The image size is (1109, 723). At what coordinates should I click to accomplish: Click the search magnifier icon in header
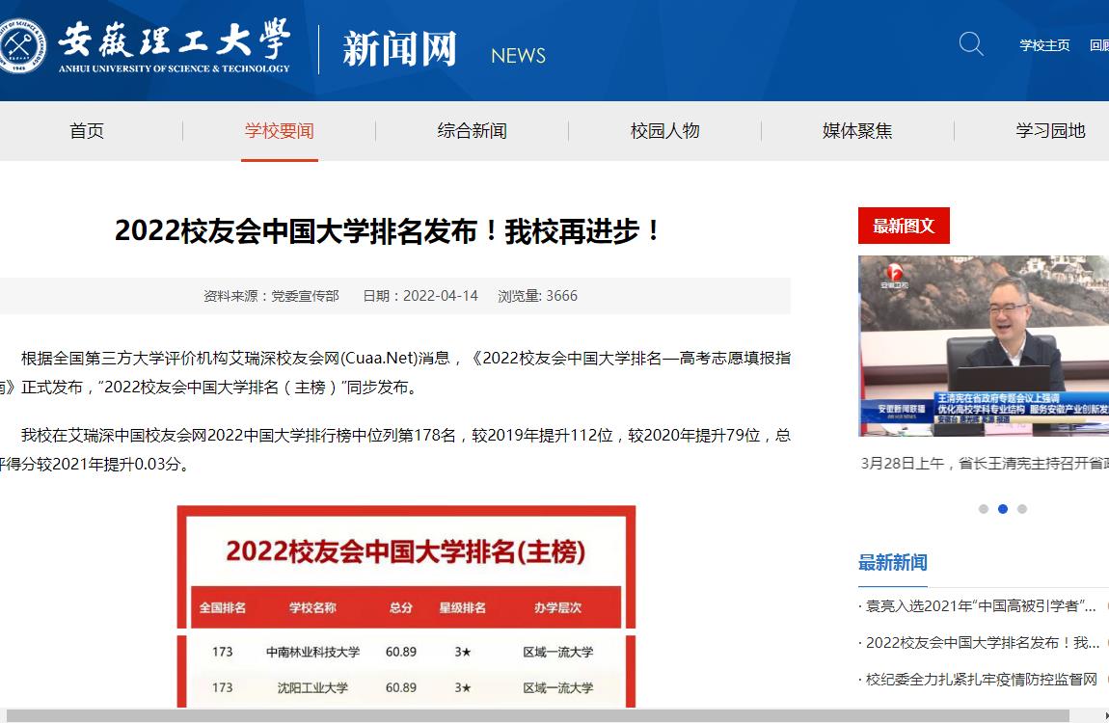click(x=970, y=43)
